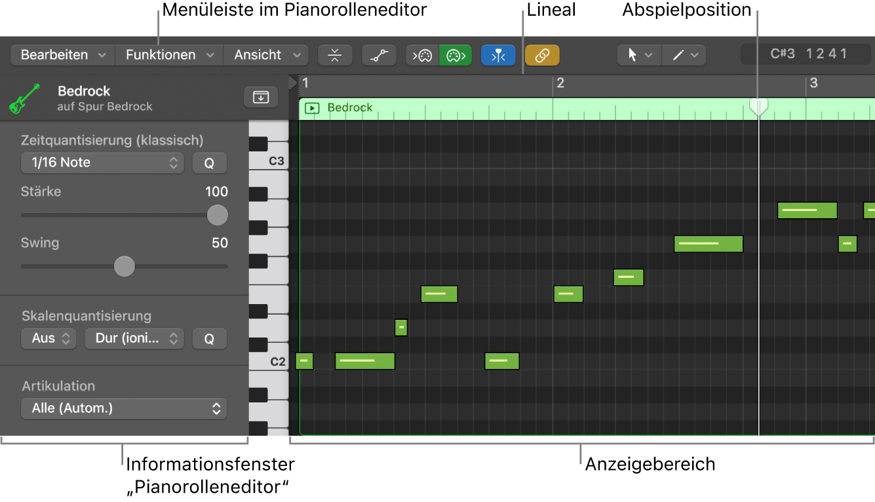
Task: Click the yellow Link button
Action: [x=542, y=55]
